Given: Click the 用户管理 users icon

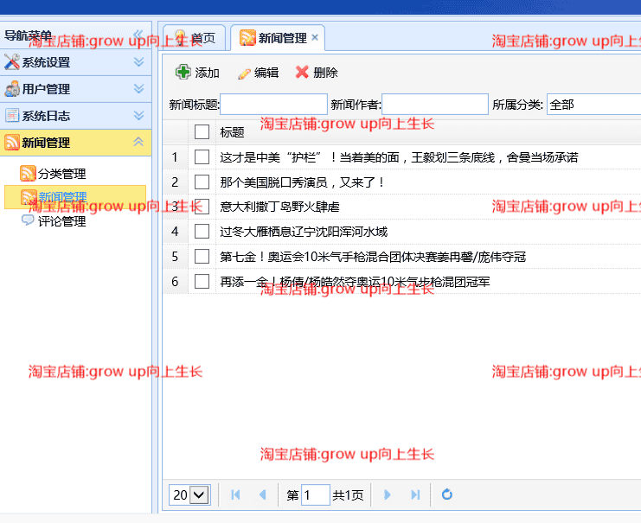Looking at the screenshot, I should point(12,89).
